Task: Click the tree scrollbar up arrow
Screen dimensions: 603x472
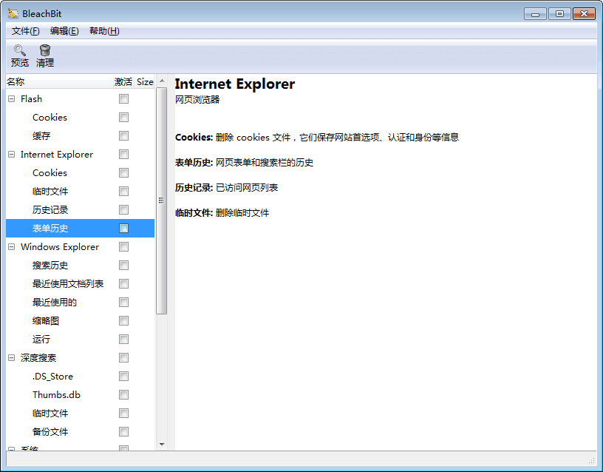Action: 162,81
